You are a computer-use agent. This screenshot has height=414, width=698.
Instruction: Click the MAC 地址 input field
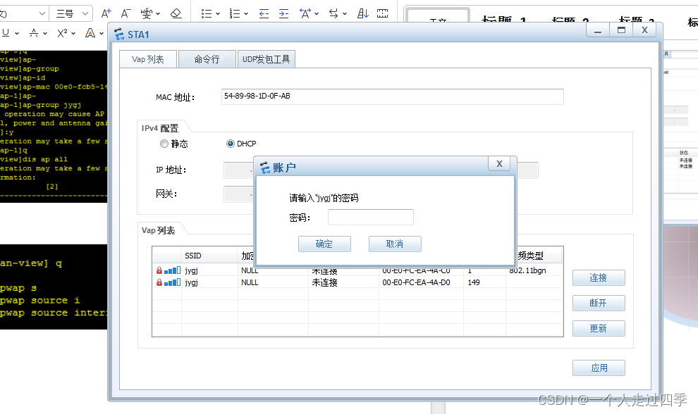point(392,96)
